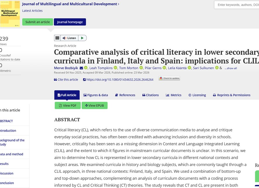Open the Reprints & Permissions tab
This screenshot has height=188, width=259.
tap(232, 95)
